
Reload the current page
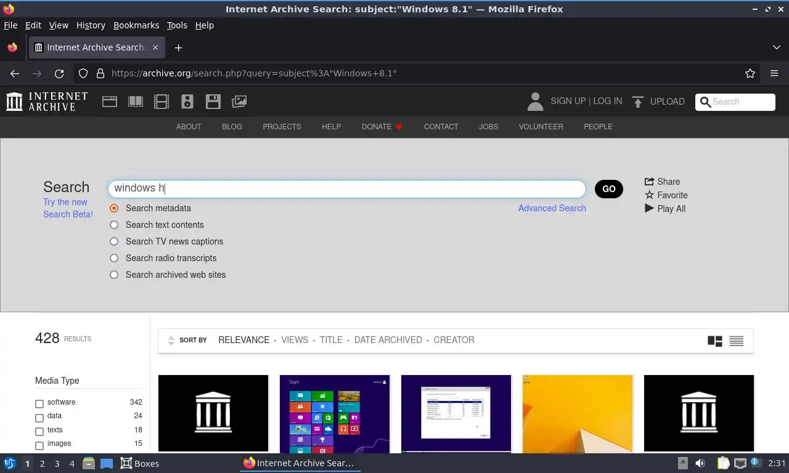coord(59,73)
